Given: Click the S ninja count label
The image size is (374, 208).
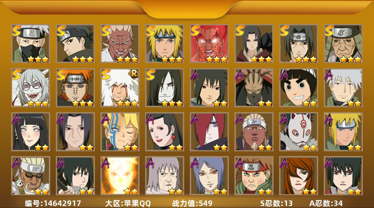Looking at the screenshot, I should pos(276,203).
